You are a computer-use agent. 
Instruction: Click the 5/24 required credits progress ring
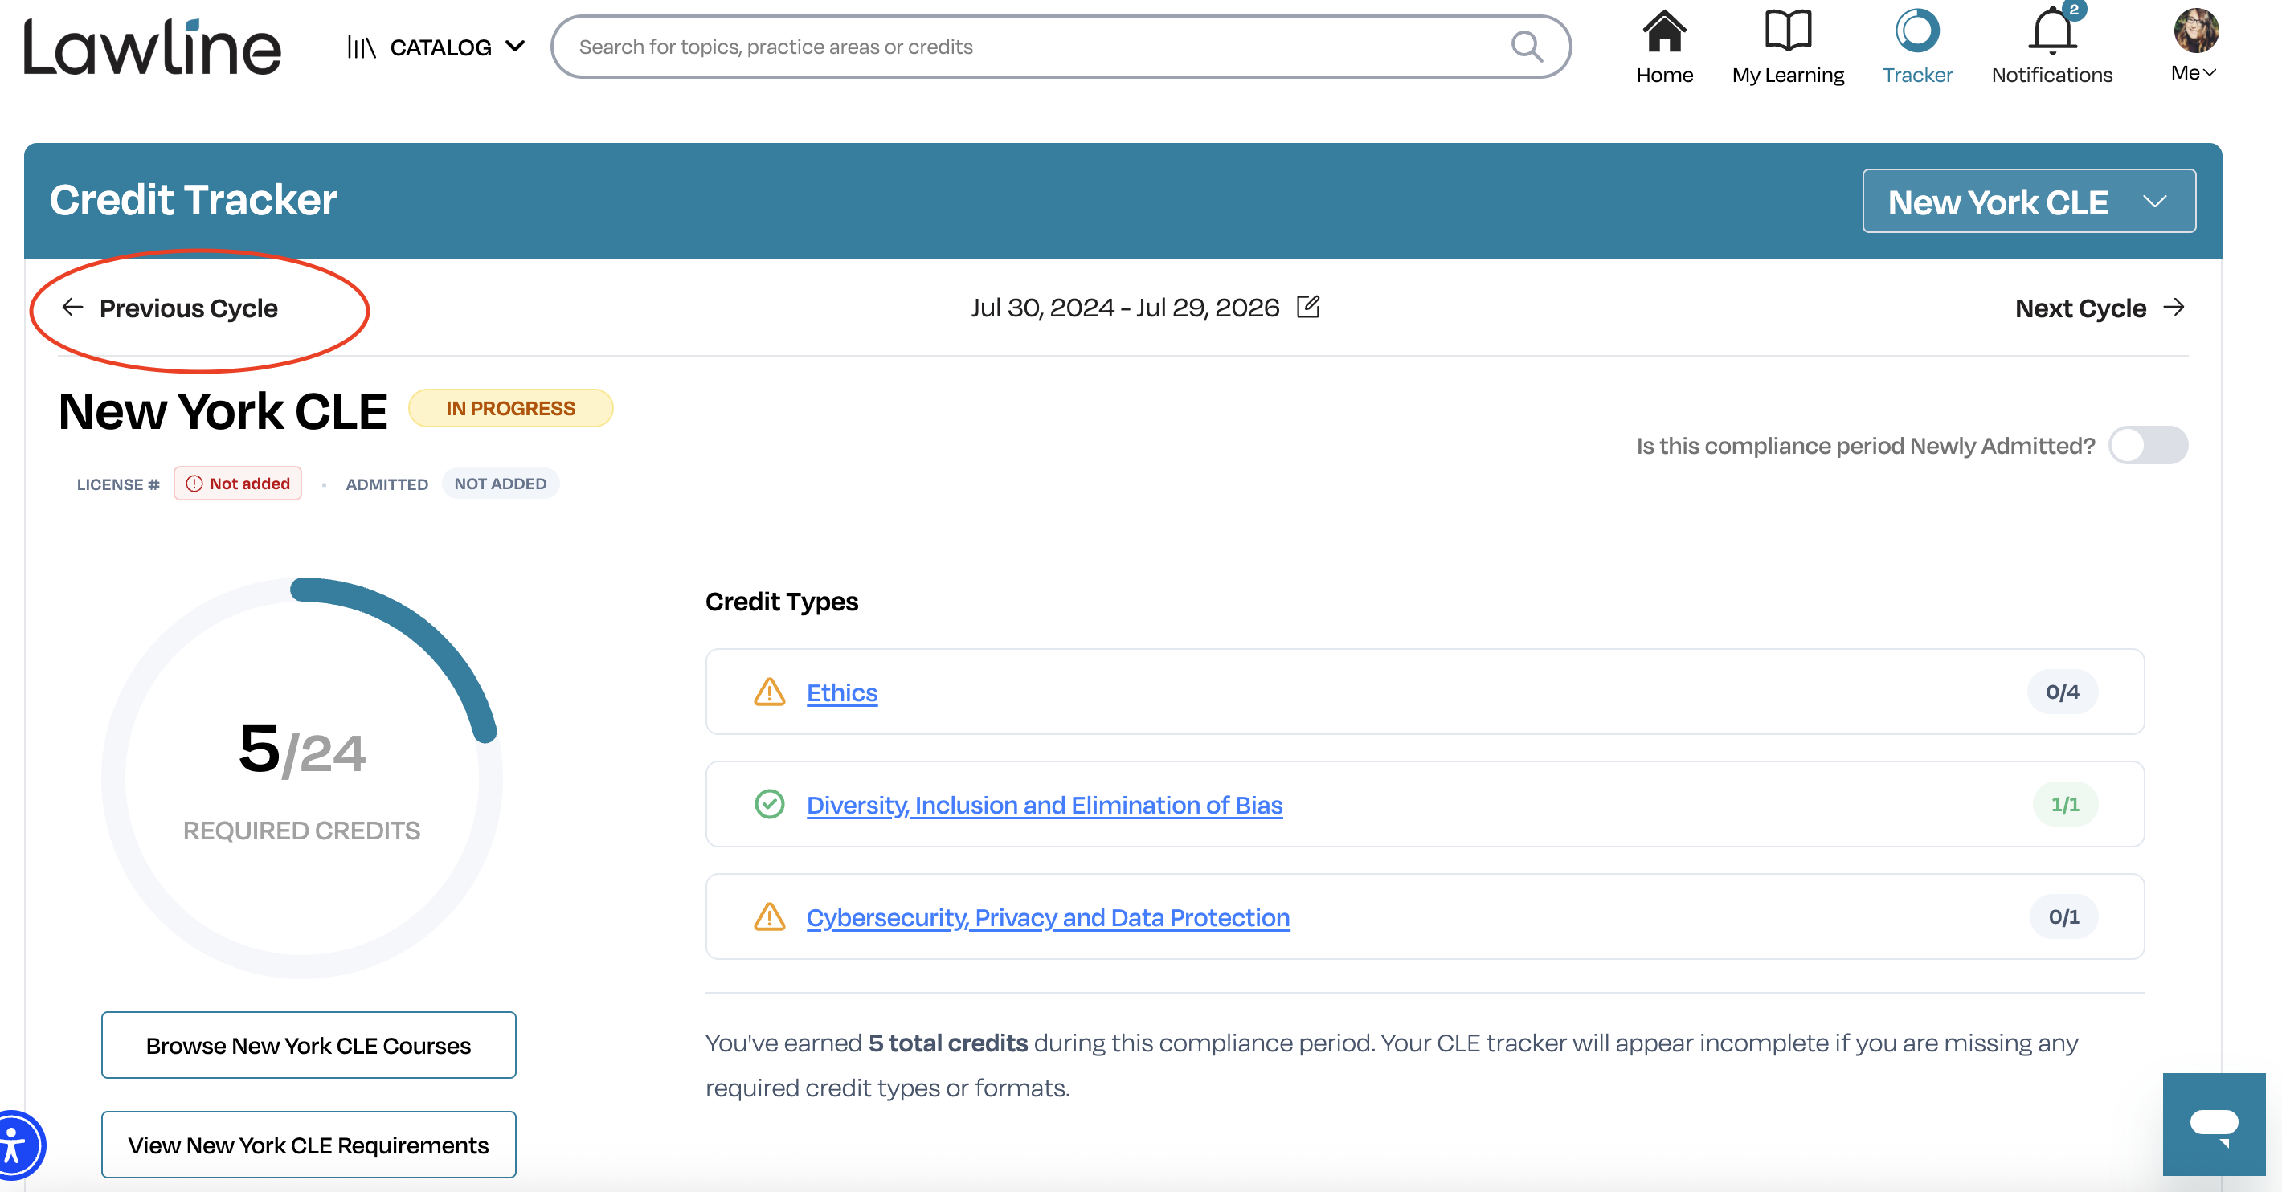302,778
